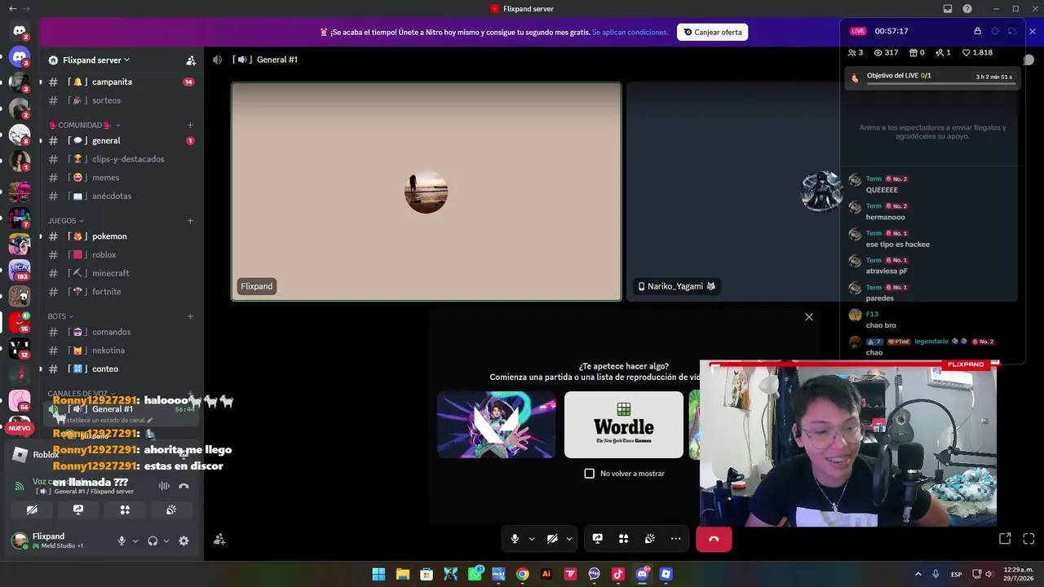Toggle camera in call control bar
The height and width of the screenshot is (587, 1044).
coord(552,539)
